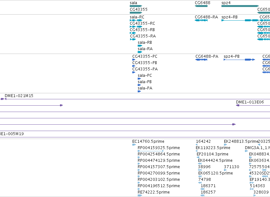Click the EK044424.5prime EST label
This screenshot has height=197, width=270.
(215, 161)
